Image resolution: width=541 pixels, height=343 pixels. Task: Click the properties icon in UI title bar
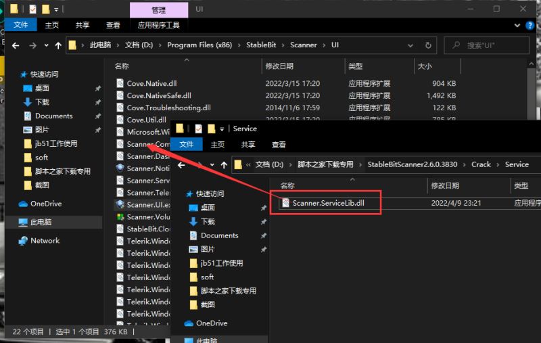click(x=32, y=9)
